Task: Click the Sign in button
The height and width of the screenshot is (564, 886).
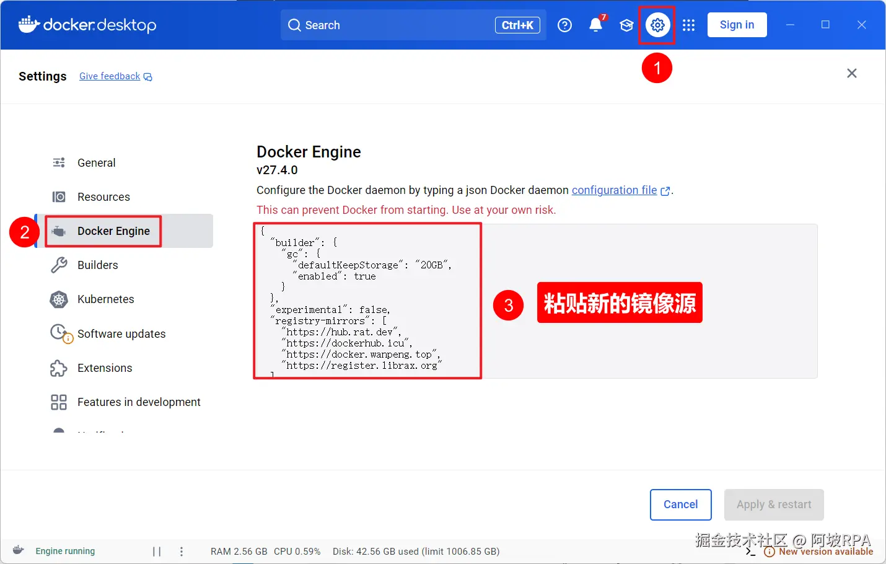Action: 737,25
